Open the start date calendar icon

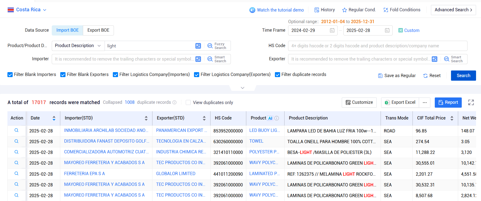click(x=332, y=30)
